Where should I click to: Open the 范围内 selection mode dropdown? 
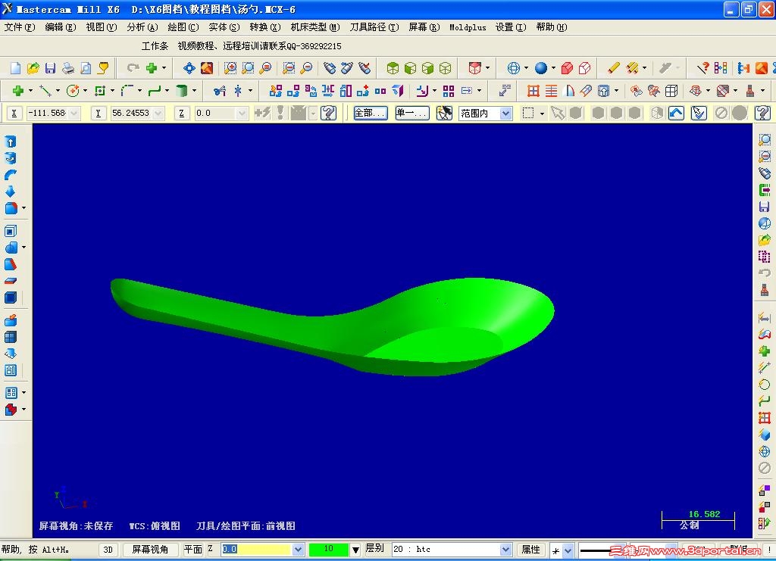click(505, 114)
